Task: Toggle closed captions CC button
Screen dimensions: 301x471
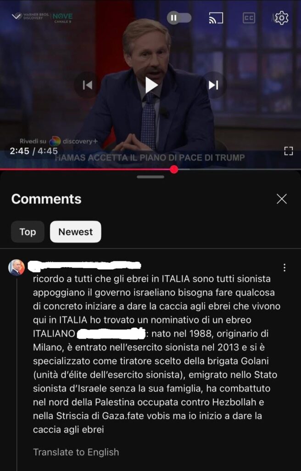Action: tap(249, 18)
